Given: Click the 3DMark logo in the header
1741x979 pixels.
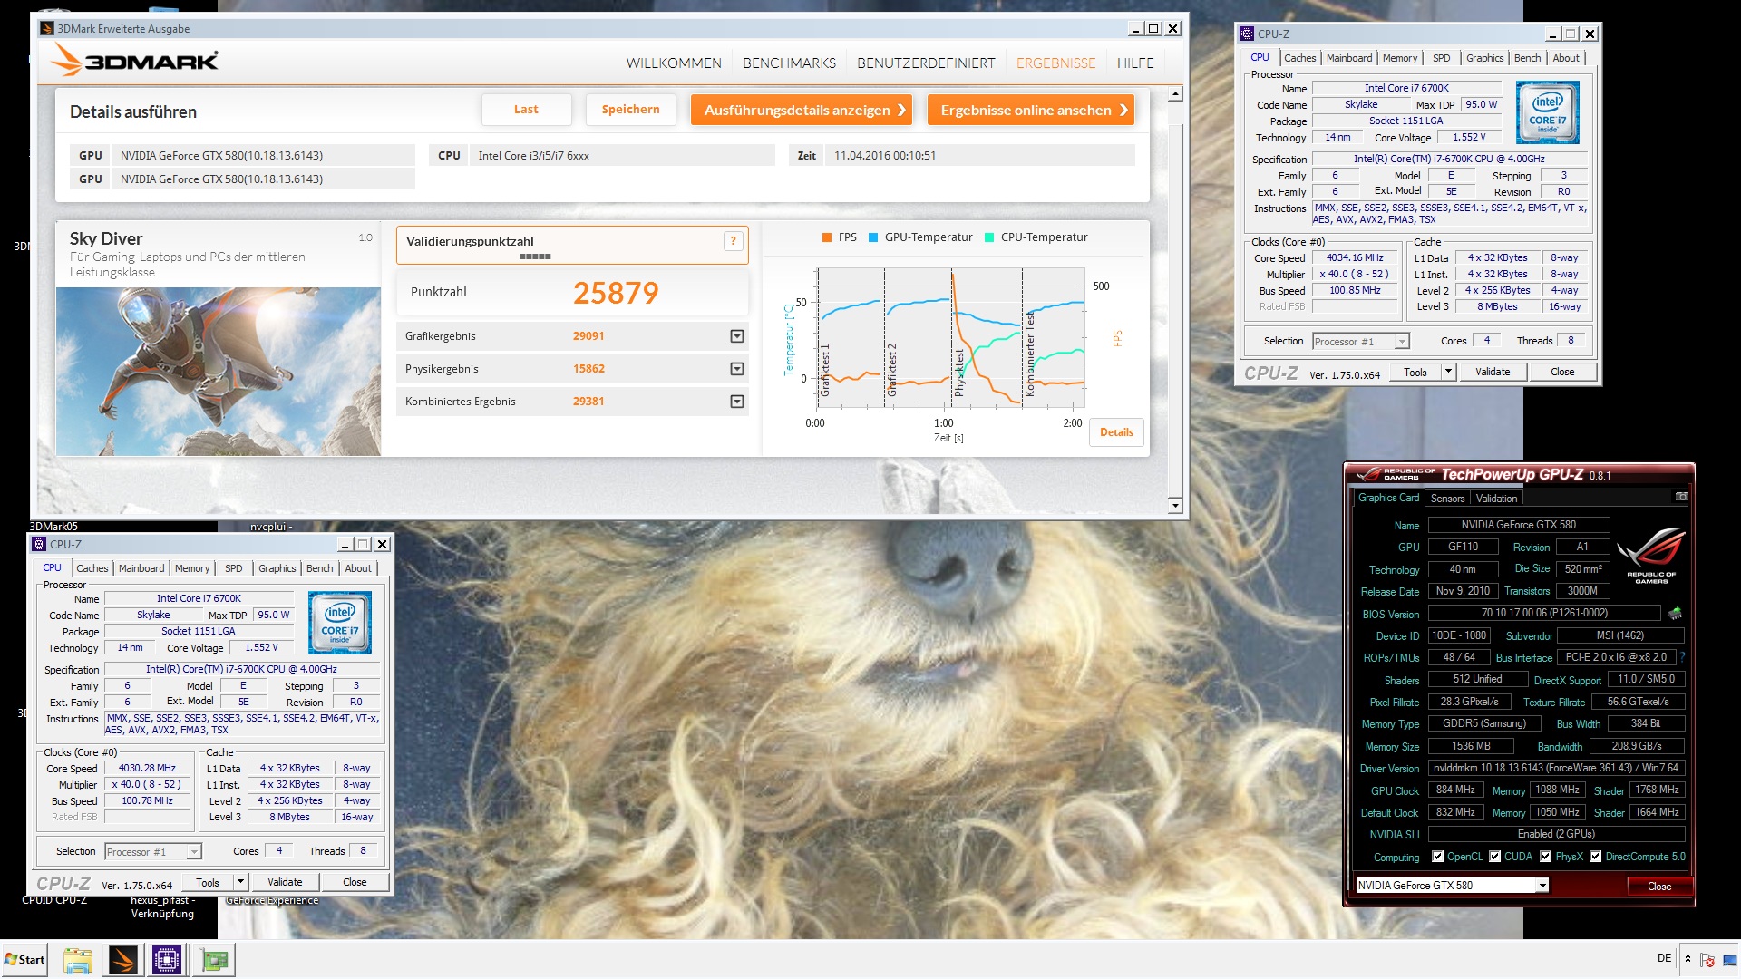Looking at the screenshot, I should coord(134,61).
